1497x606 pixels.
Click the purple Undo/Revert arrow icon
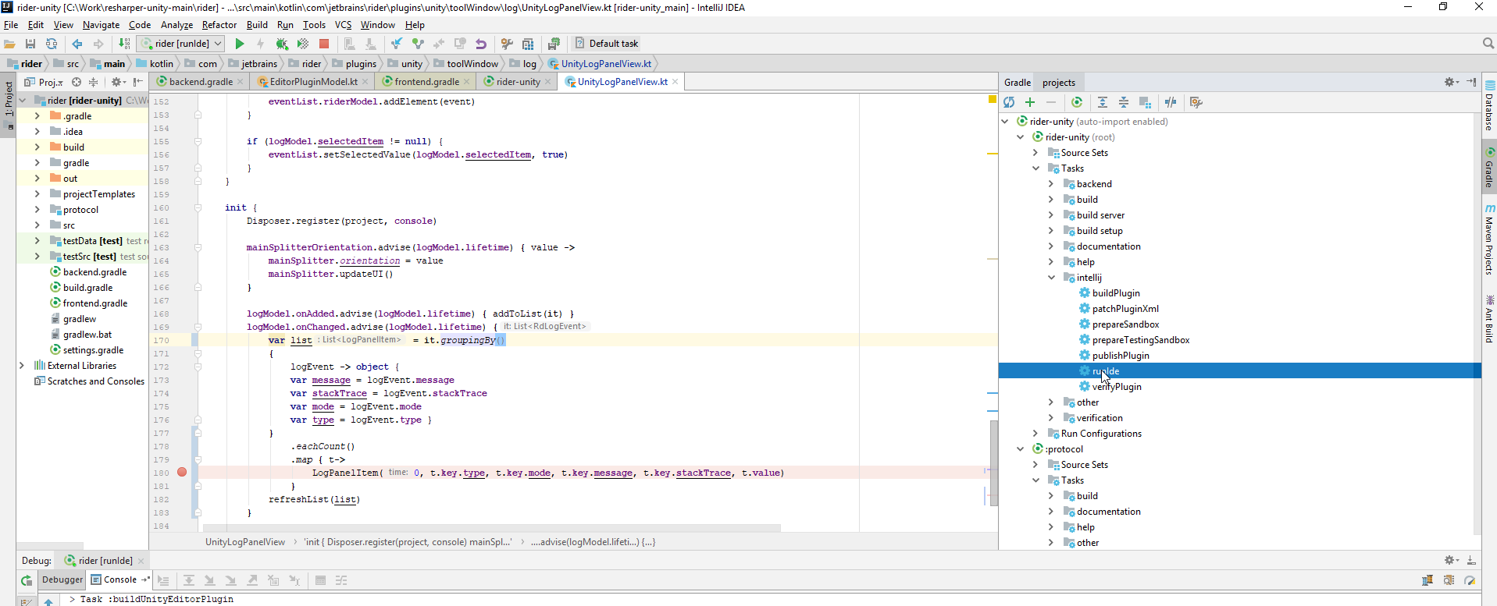point(481,44)
